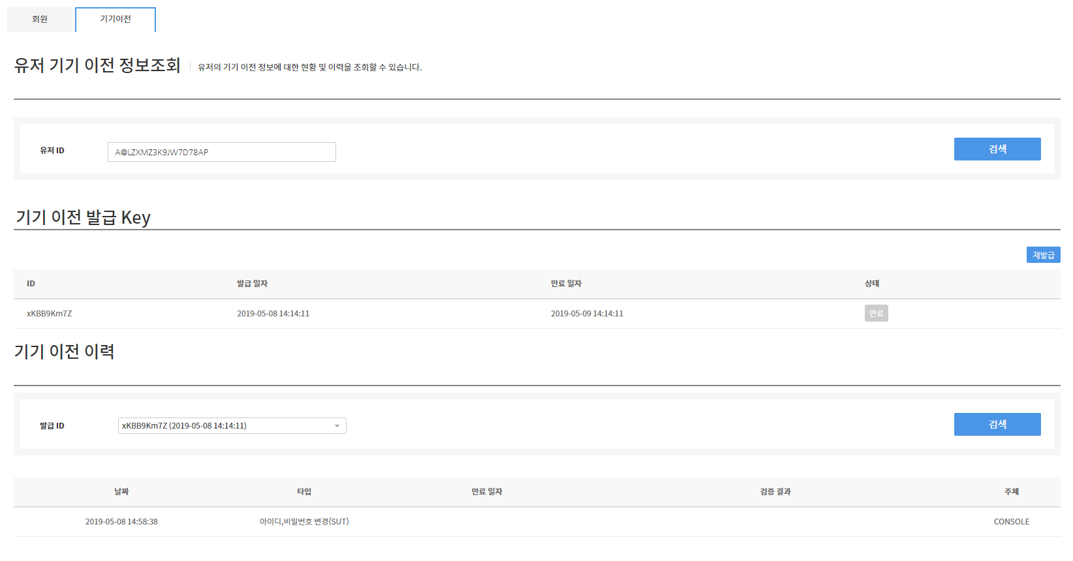1073x561 pixels.
Task: Click 만료 일자 header in key table
Action: [566, 284]
